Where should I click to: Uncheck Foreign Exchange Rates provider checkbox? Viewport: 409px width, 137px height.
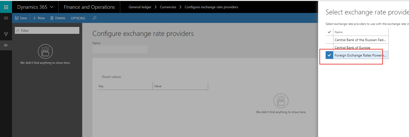coord(329,55)
